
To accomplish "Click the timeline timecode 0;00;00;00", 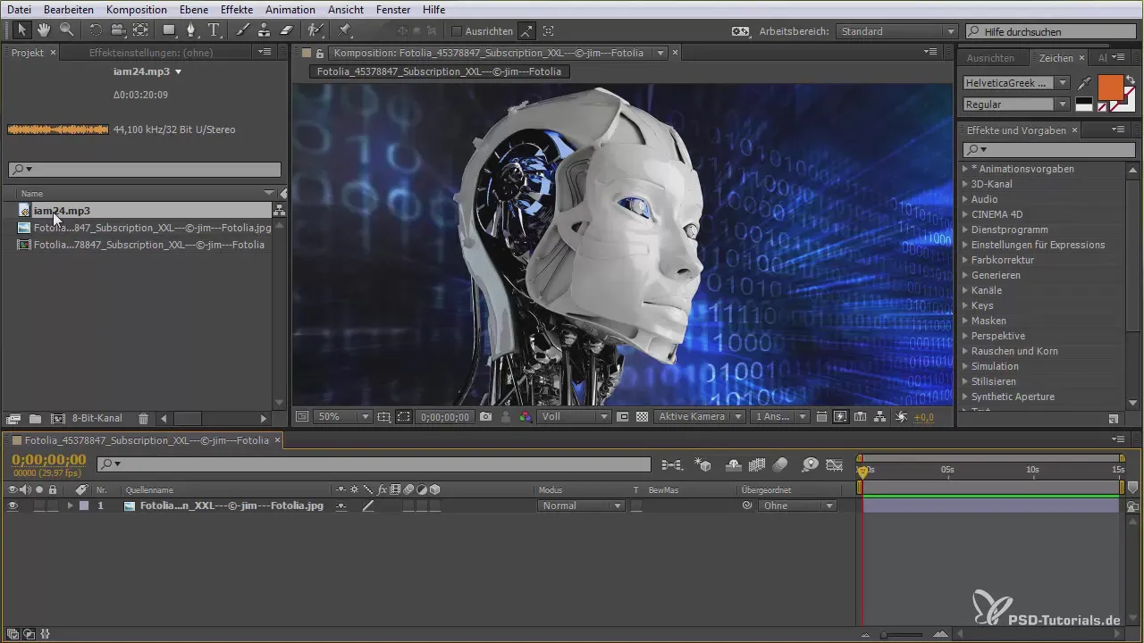I will pos(49,460).
